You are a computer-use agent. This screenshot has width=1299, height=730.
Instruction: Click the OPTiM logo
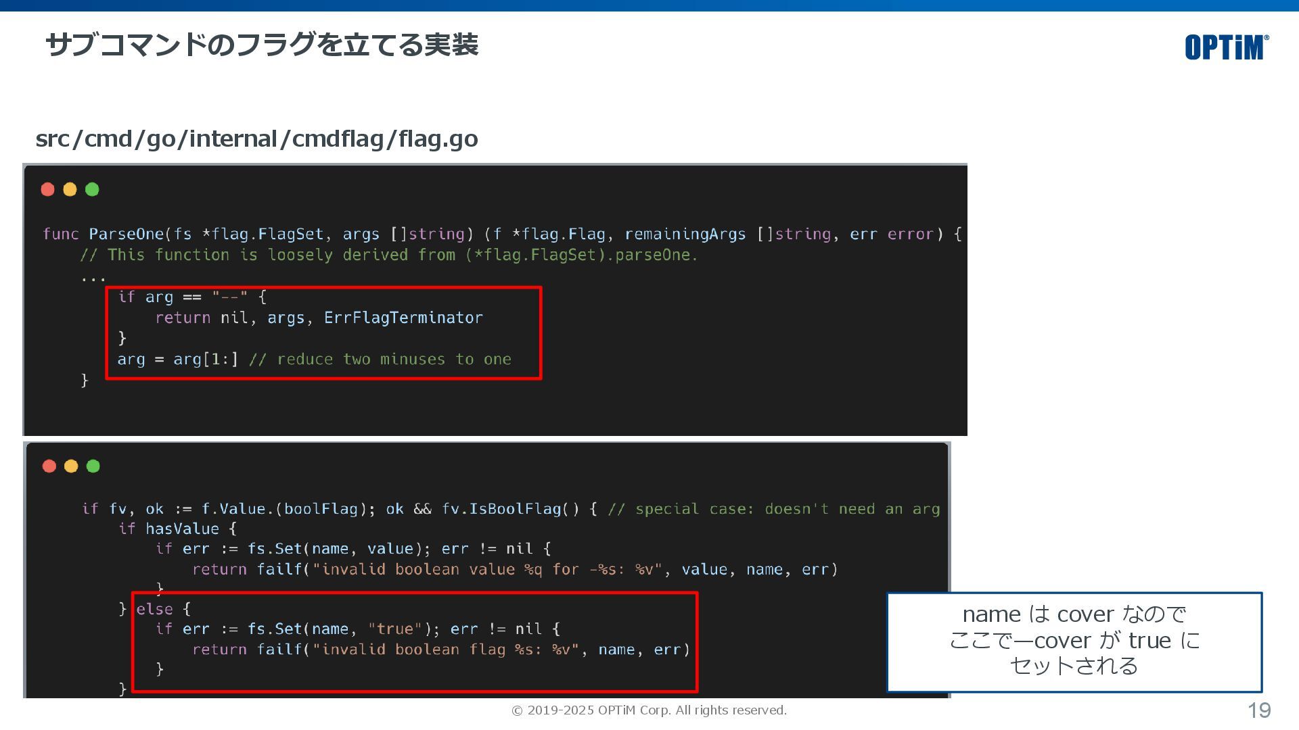(1226, 47)
